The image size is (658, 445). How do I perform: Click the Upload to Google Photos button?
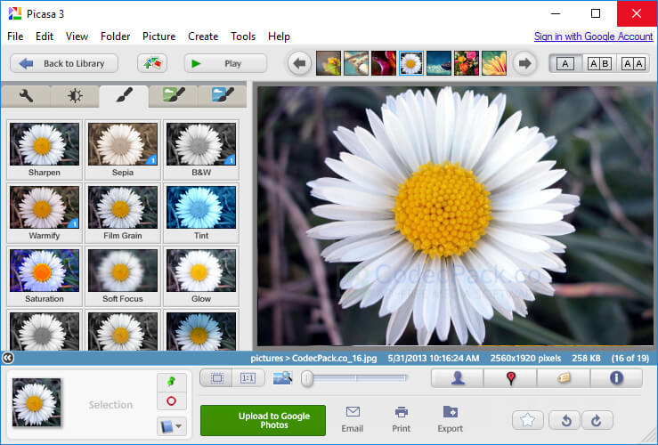click(263, 420)
